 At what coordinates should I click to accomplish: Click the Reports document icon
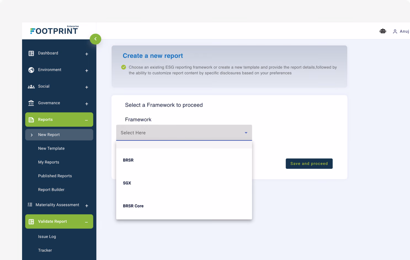pos(31,120)
